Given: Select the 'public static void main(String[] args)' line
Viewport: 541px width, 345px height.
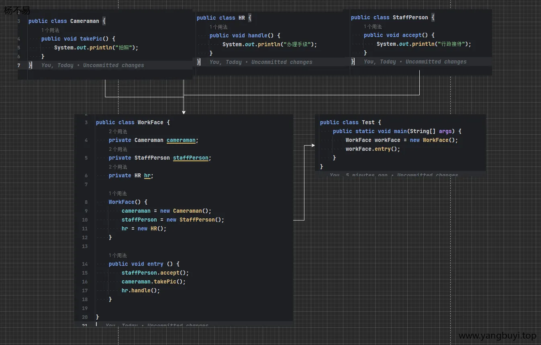Looking at the screenshot, I should tap(397, 131).
